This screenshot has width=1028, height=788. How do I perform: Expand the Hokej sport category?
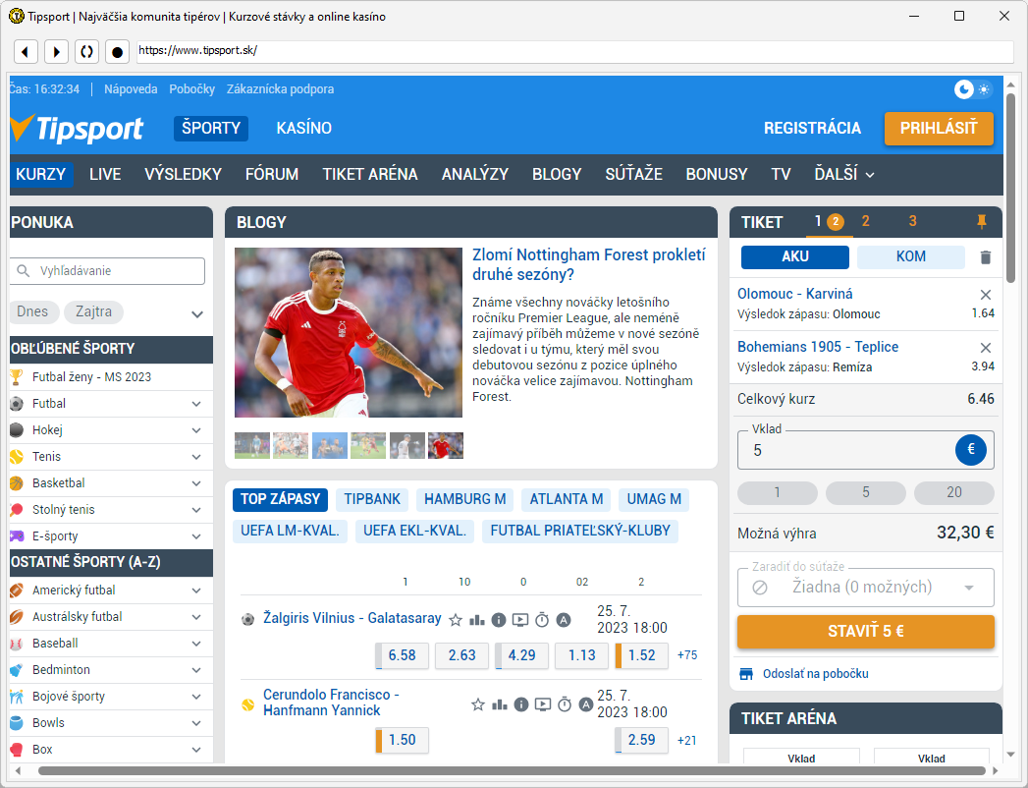(196, 430)
